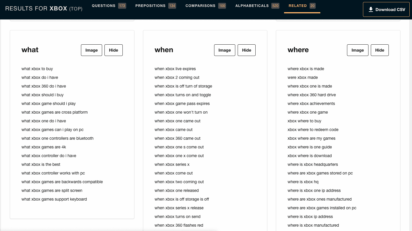Image resolution: width=412 pixels, height=231 pixels.
Task: Select 'when xbox game pass expires'
Action: pyautogui.click(x=182, y=103)
